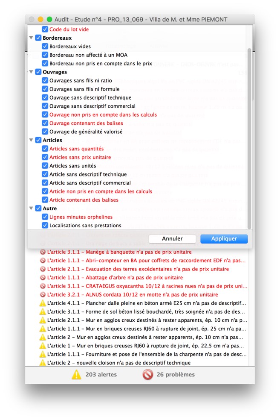Click the filter list vertical scrollbar
This screenshot has width=280, height=420.
coord(249,139)
